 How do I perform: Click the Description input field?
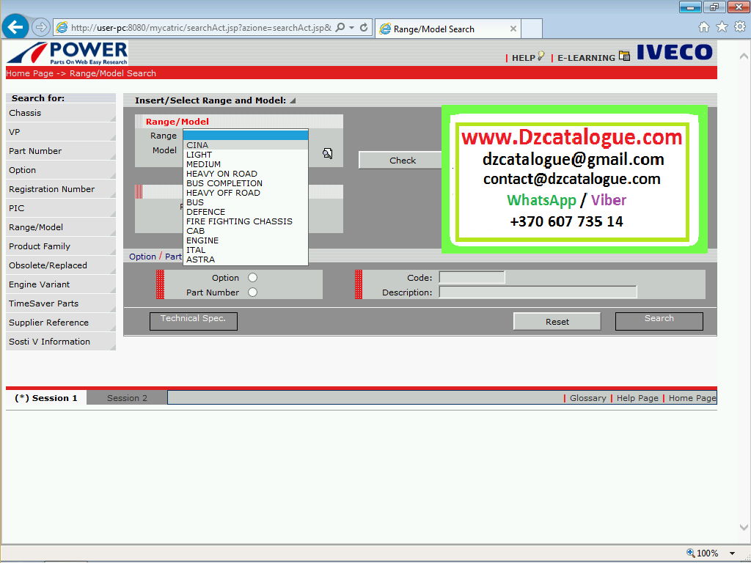(x=538, y=292)
